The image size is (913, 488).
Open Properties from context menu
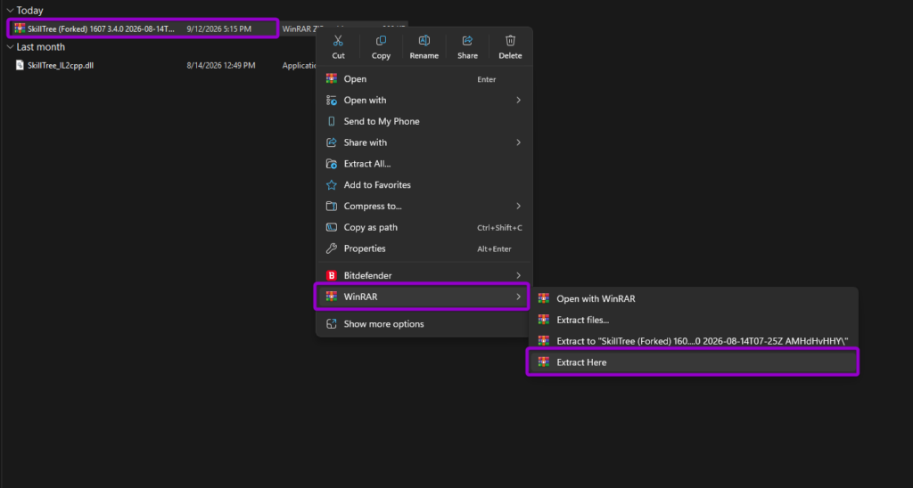click(x=424, y=248)
